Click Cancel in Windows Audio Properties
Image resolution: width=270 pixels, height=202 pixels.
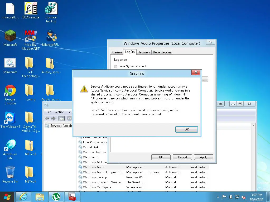(x=182, y=157)
